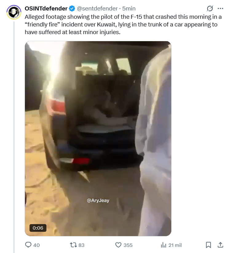Click the 0:06 video duration badge
This screenshot has width=230, height=253.
(38, 228)
